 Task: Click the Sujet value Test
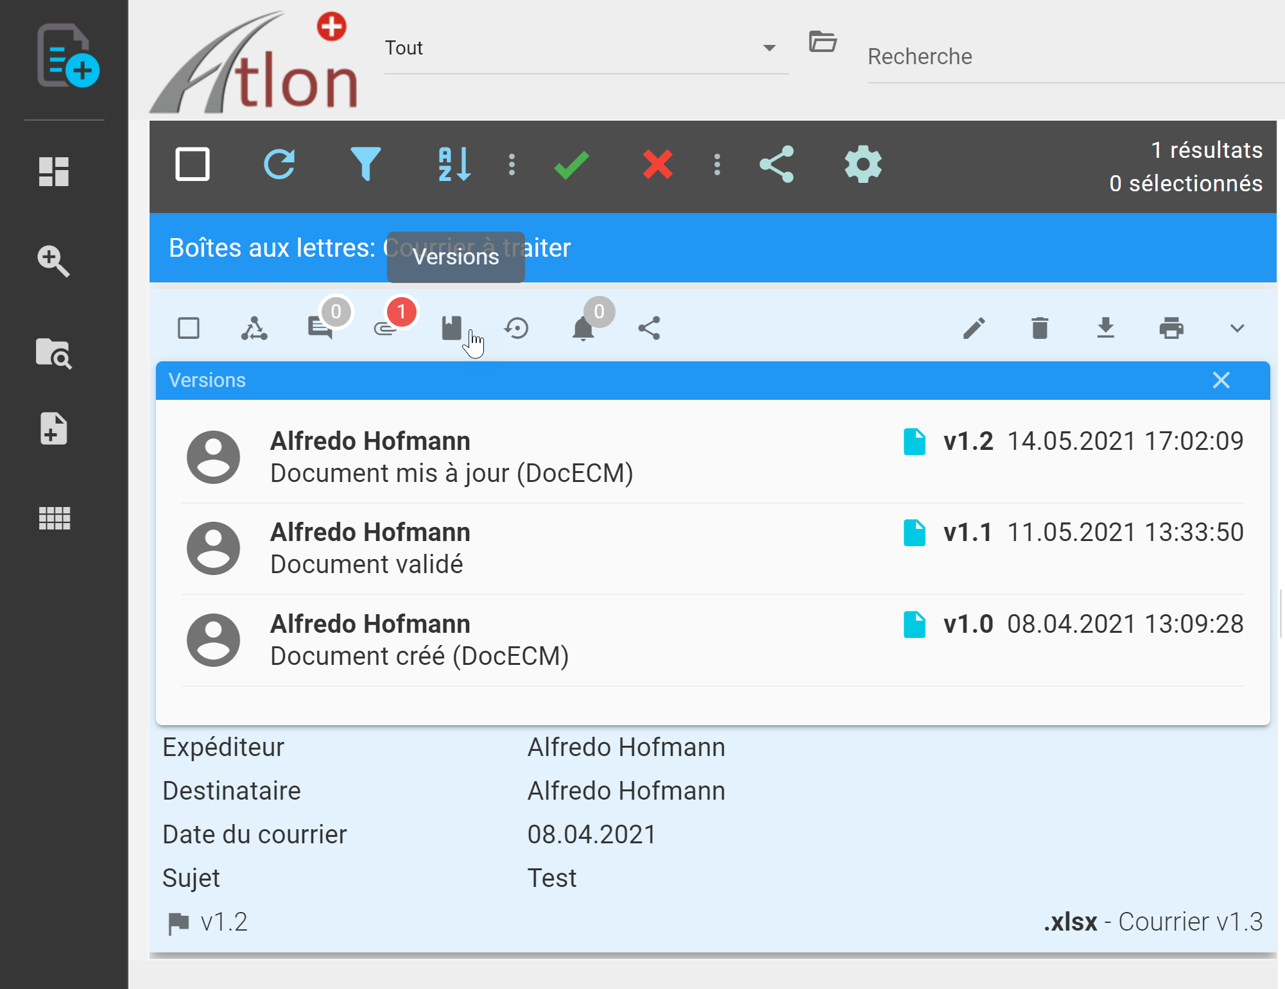pyautogui.click(x=552, y=878)
